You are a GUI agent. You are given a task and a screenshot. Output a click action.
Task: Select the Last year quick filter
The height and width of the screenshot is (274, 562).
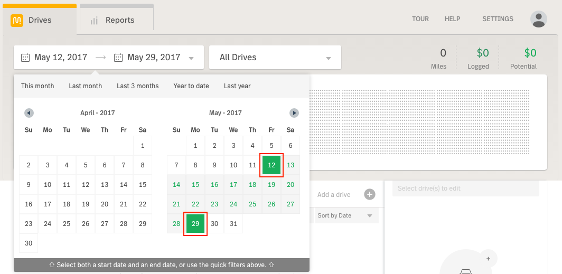tap(237, 86)
